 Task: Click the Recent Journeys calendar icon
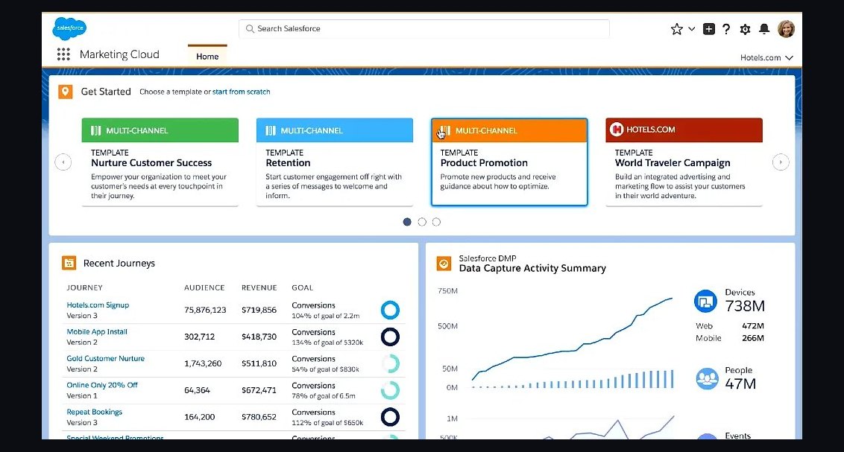(x=69, y=263)
